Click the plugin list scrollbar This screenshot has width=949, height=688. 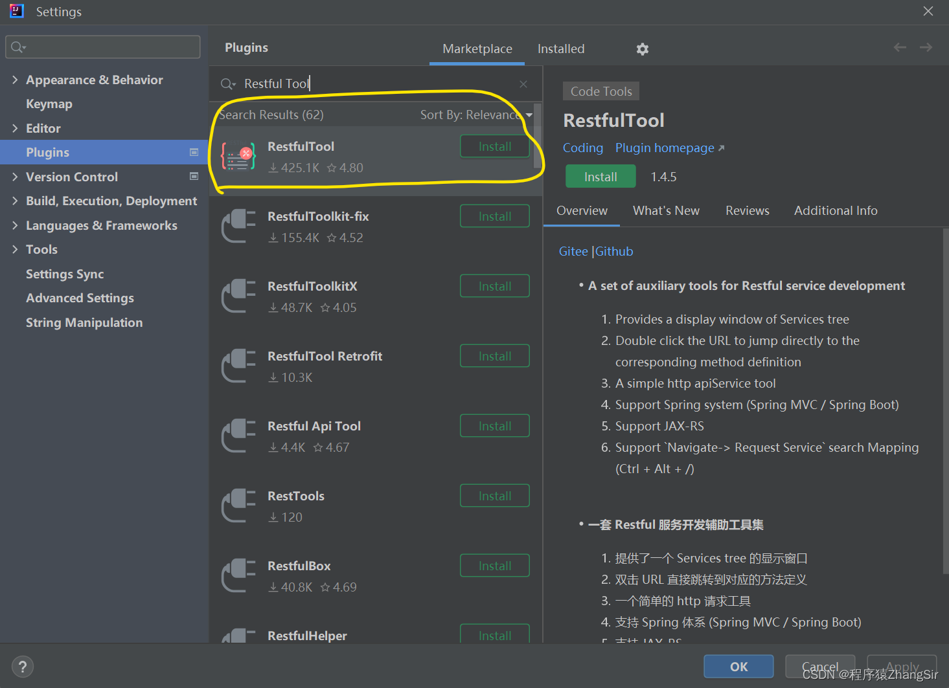(x=537, y=136)
